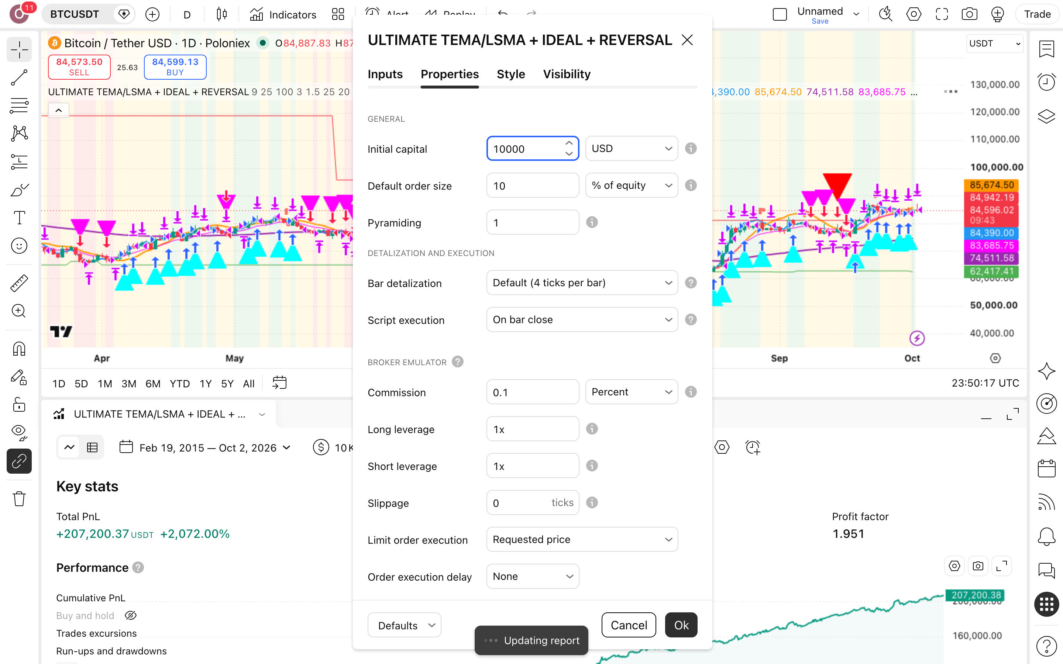Select the 1Y time range

[x=205, y=383]
